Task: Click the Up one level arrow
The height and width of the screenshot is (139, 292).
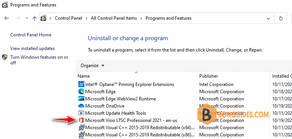Action: [35, 18]
